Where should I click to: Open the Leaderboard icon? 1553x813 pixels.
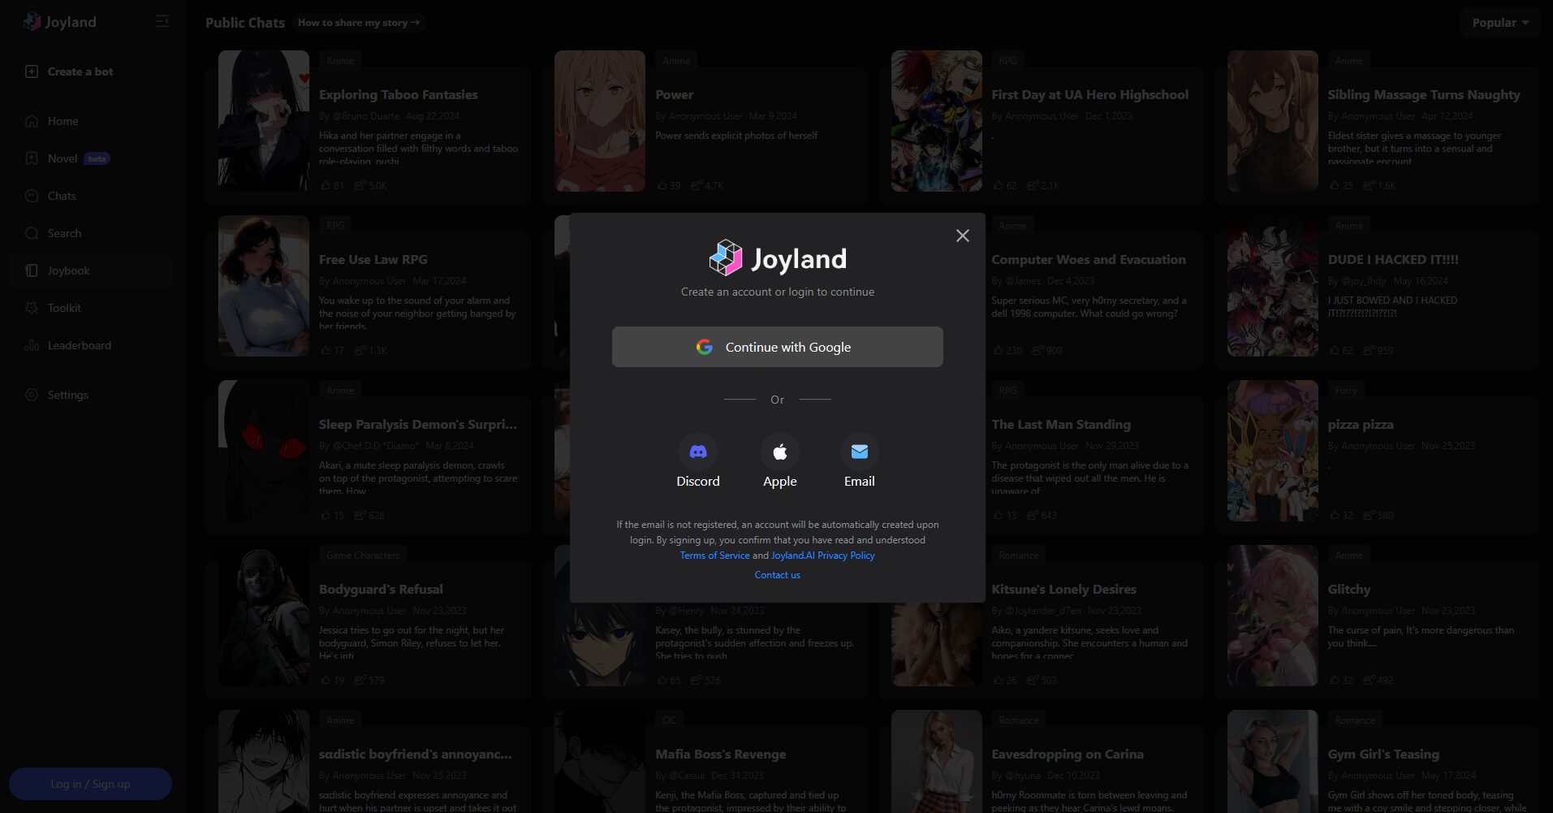click(x=31, y=345)
